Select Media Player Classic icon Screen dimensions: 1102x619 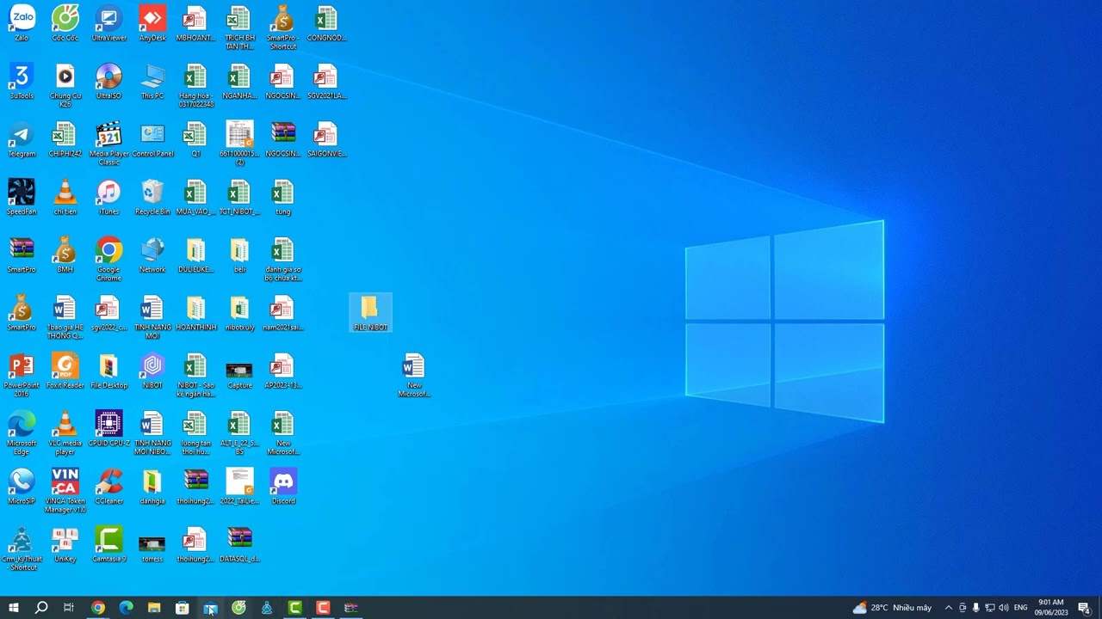109,143
